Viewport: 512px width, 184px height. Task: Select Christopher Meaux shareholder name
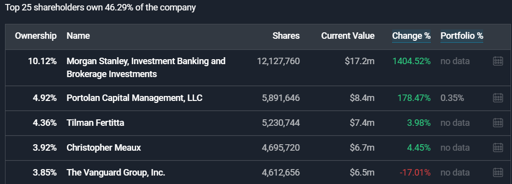coord(104,148)
